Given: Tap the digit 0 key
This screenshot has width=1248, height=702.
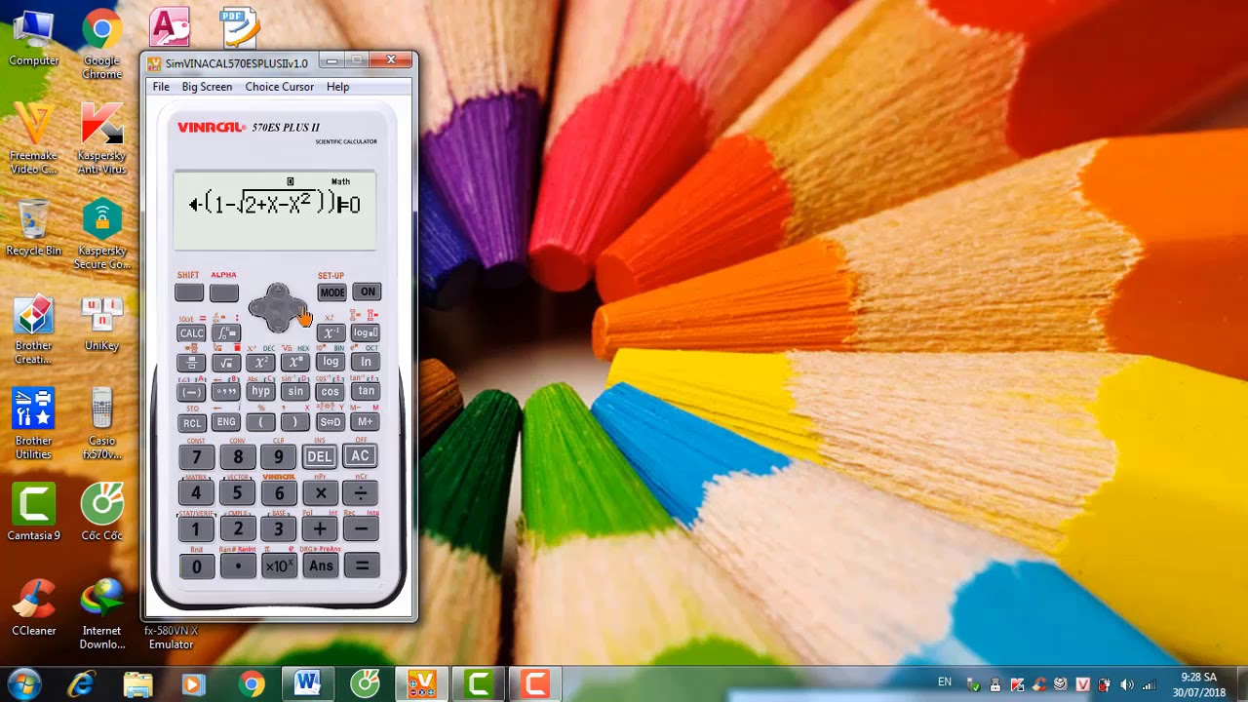Looking at the screenshot, I should pyautogui.click(x=197, y=566).
